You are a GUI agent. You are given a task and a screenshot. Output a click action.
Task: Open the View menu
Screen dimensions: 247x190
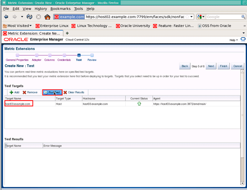(x=27, y=9)
